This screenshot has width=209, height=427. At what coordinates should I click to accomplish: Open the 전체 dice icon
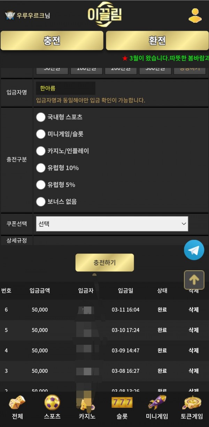17,403
